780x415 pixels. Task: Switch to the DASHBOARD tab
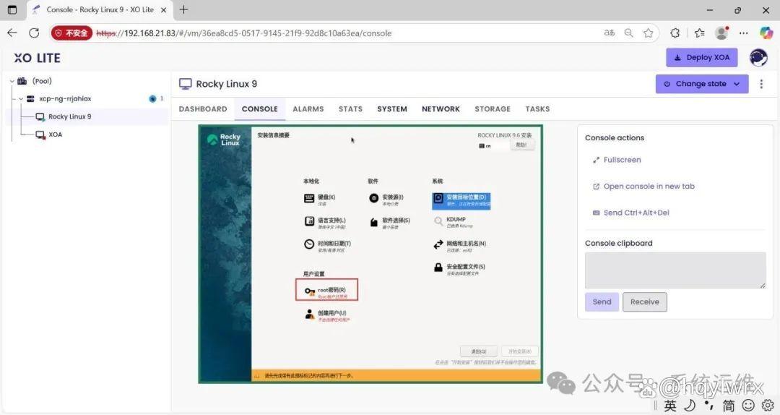point(203,109)
